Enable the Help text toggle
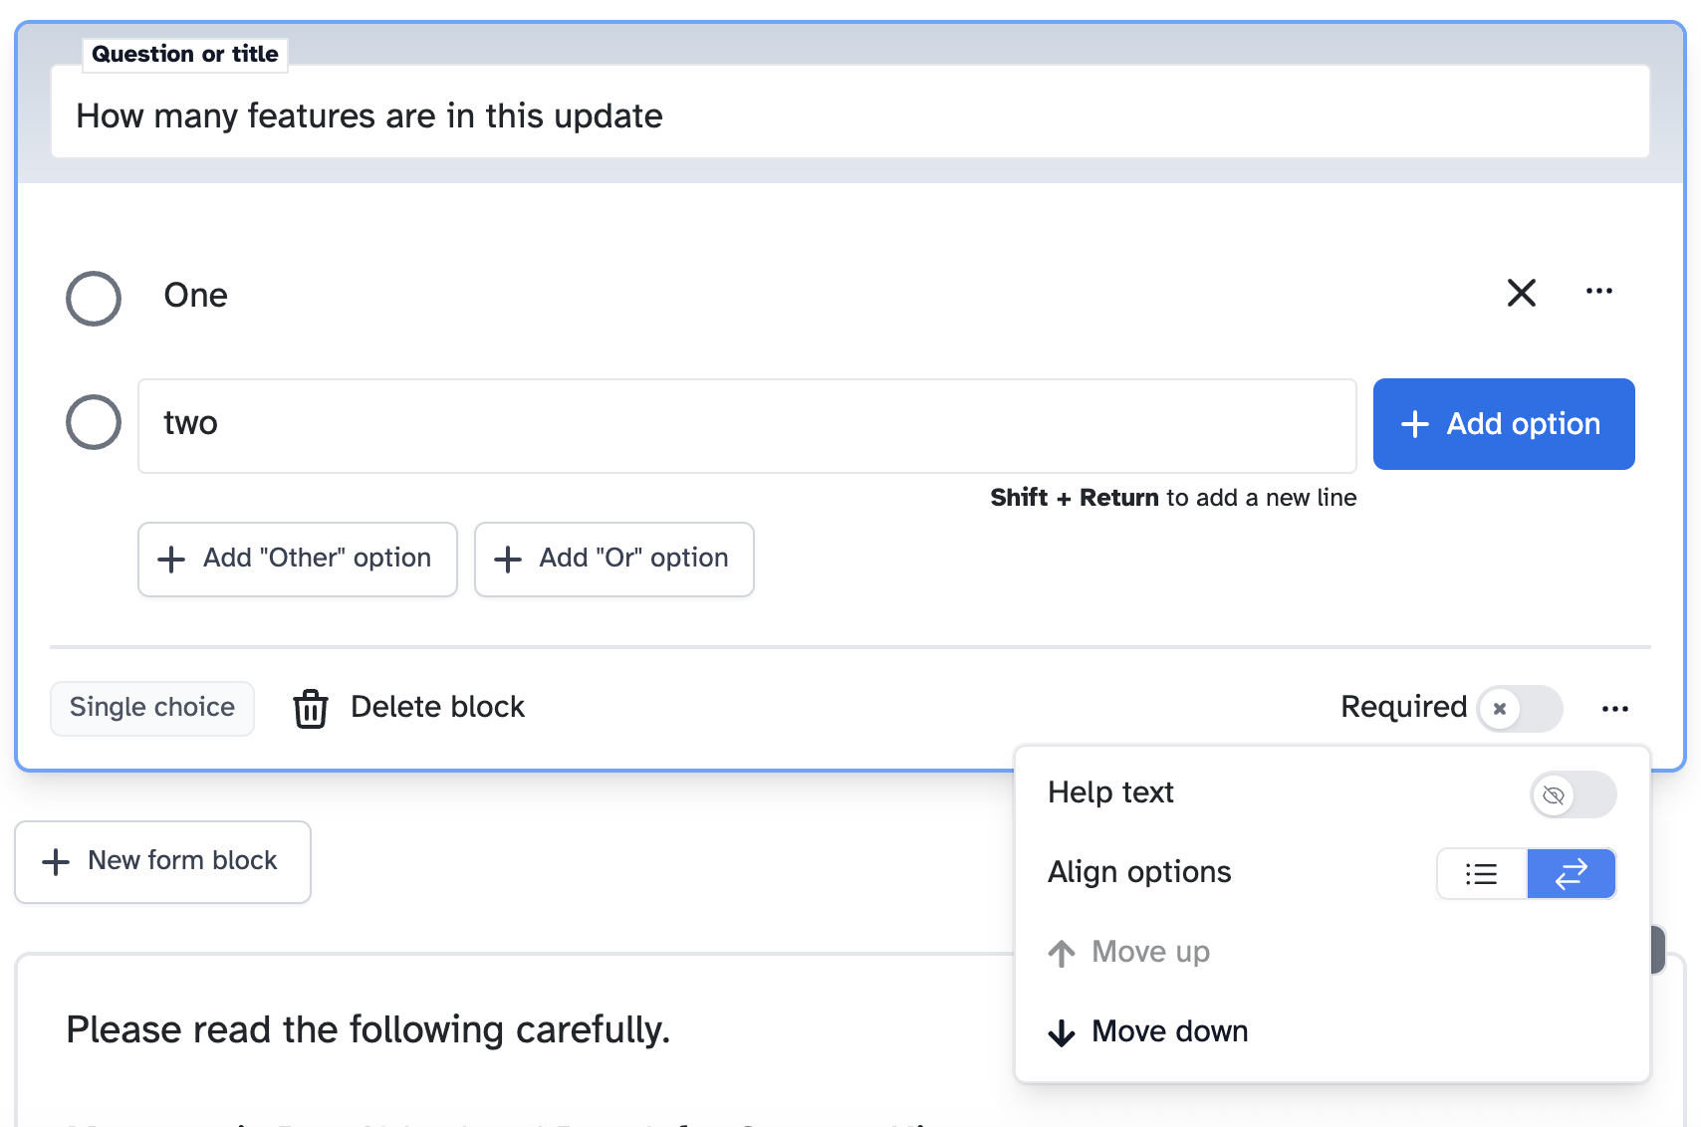Screen dimensions: 1701x1127 (1574, 794)
